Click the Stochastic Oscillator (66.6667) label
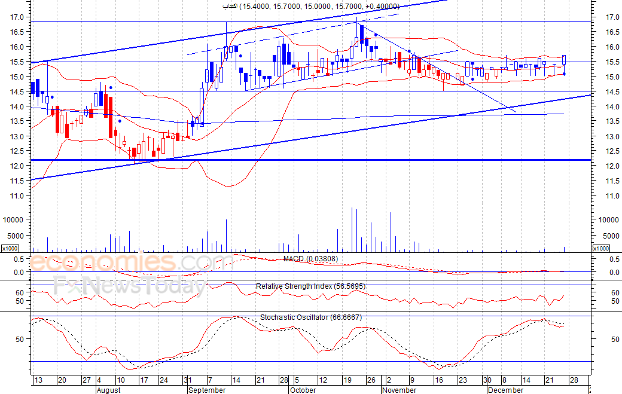Viewport: 622px width, 394px height. (x=311, y=317)
